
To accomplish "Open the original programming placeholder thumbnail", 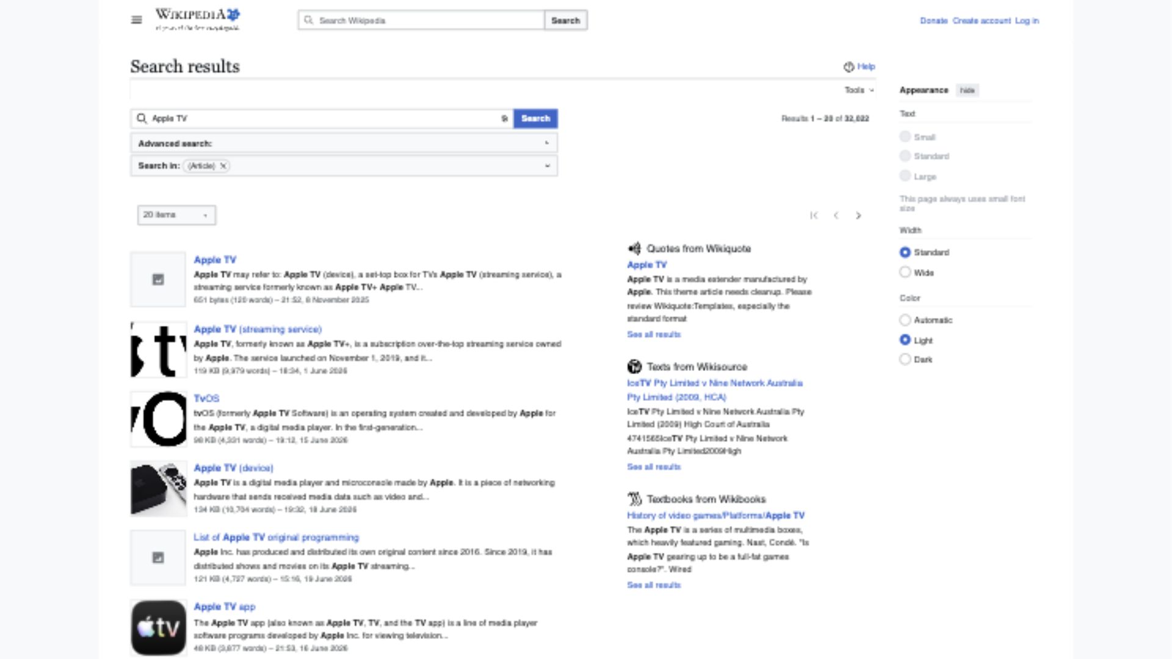I will tap(158, 558).
